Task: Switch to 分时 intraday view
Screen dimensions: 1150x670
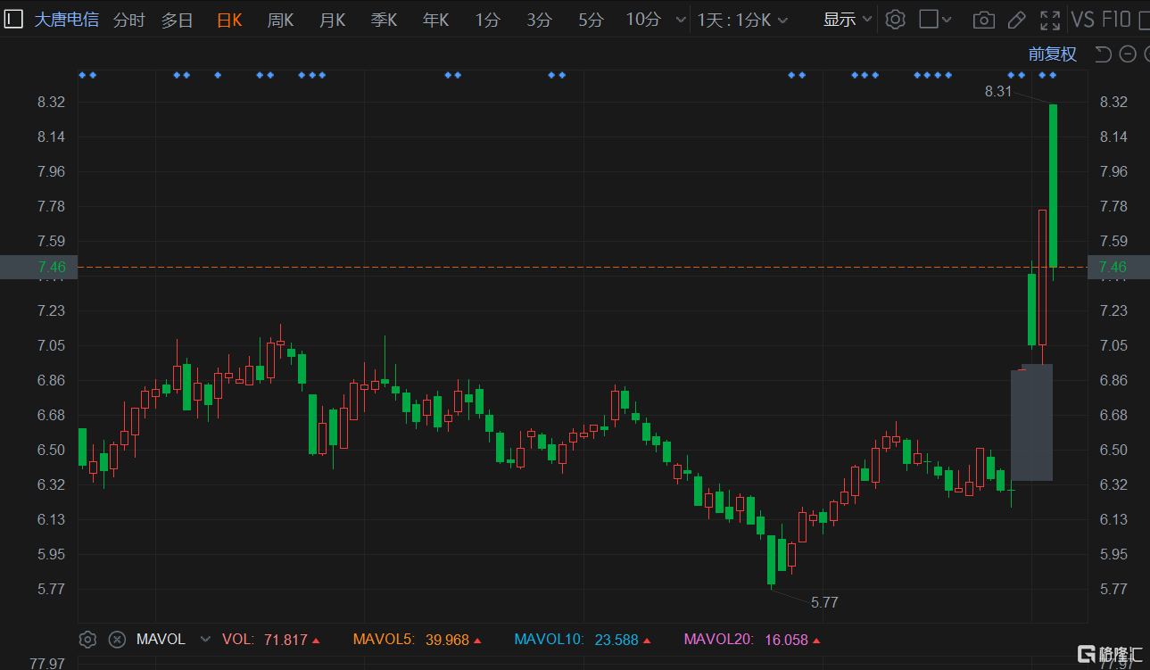Action: (128, 20)
